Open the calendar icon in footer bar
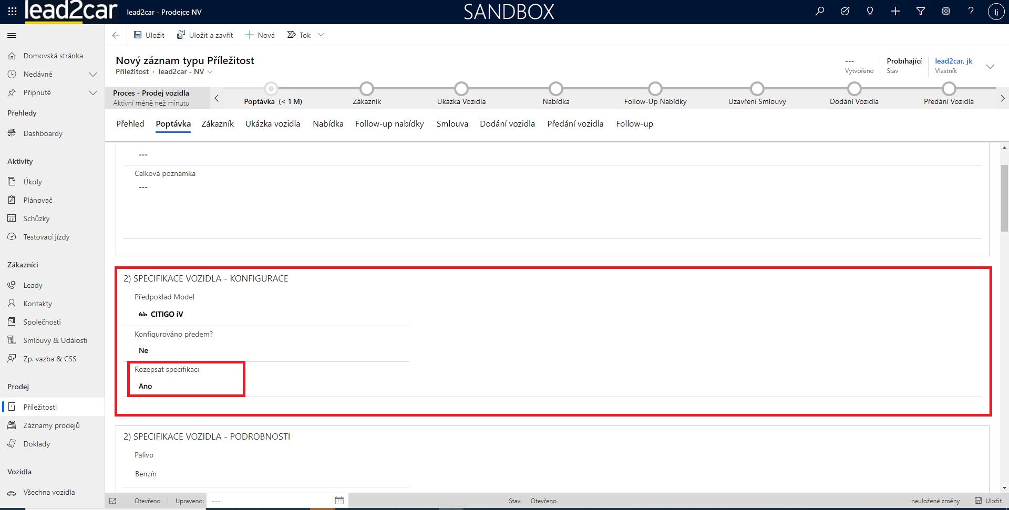 click(x=339, y=501)
